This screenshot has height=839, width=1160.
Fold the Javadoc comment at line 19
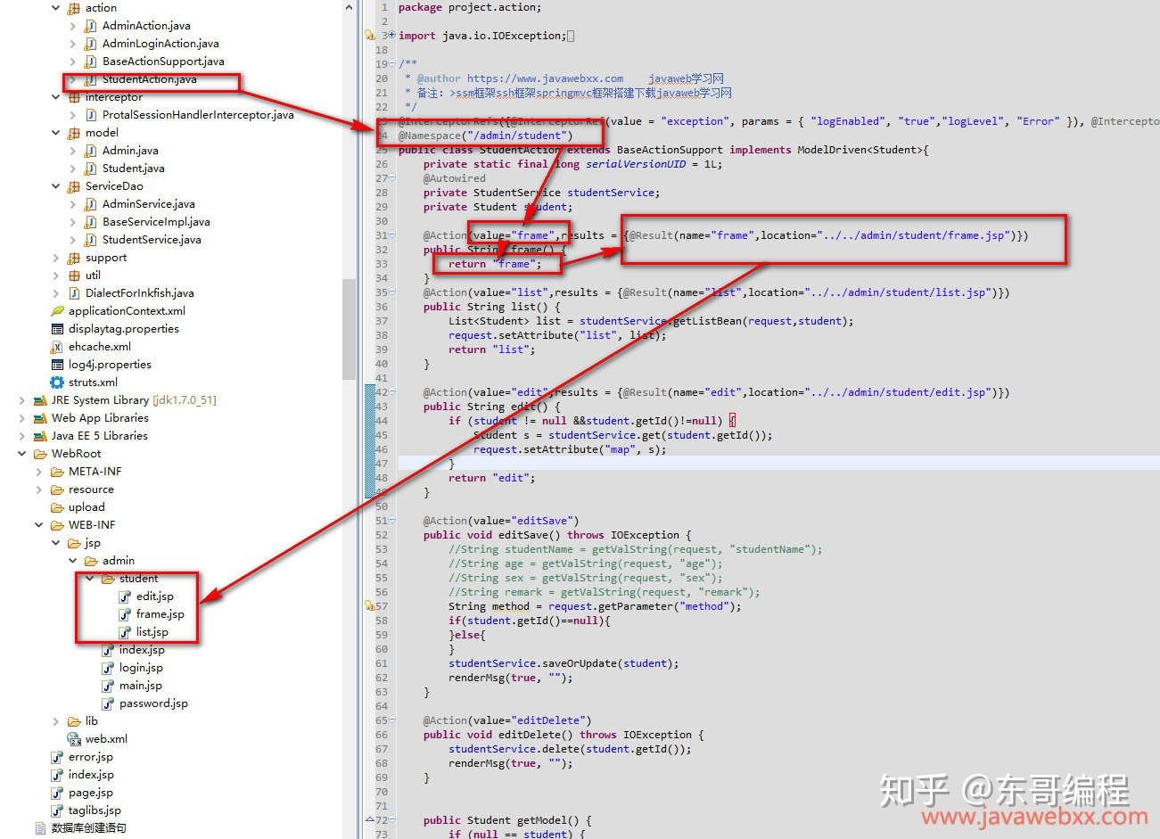[391, 63]
